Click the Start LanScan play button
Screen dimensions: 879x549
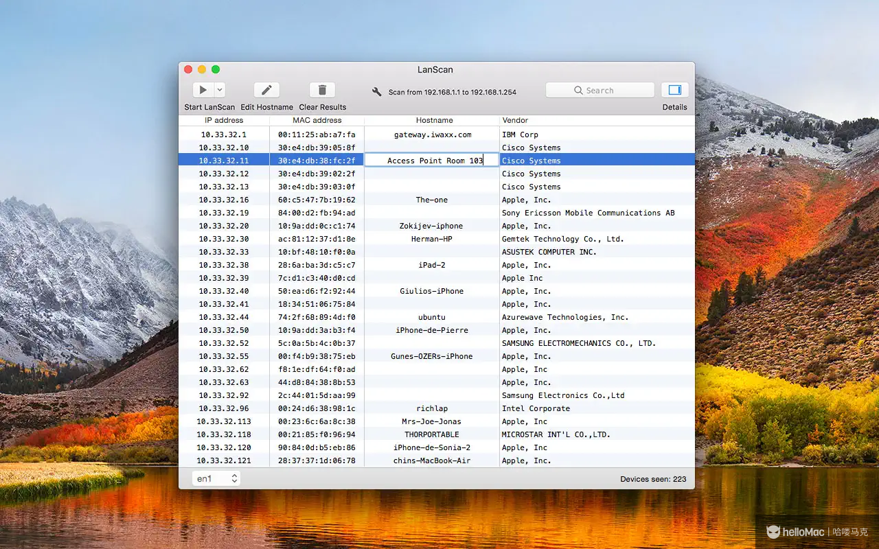point(203,90)
